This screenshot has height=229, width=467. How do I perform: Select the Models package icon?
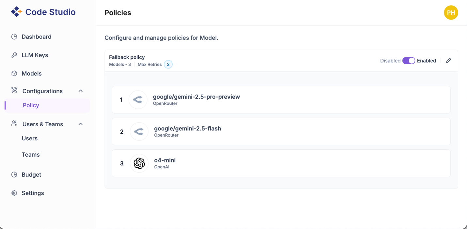click(14, 73)
